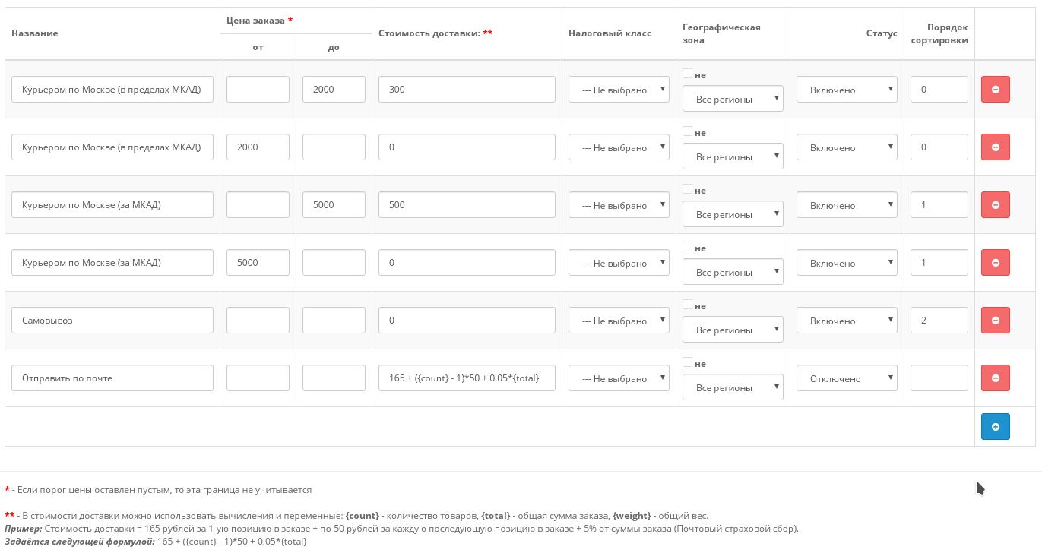This screenshot has width=1042, height=556.
Task: Expand tax class dropdown in Самовывоз row
Action: (619, 321)
